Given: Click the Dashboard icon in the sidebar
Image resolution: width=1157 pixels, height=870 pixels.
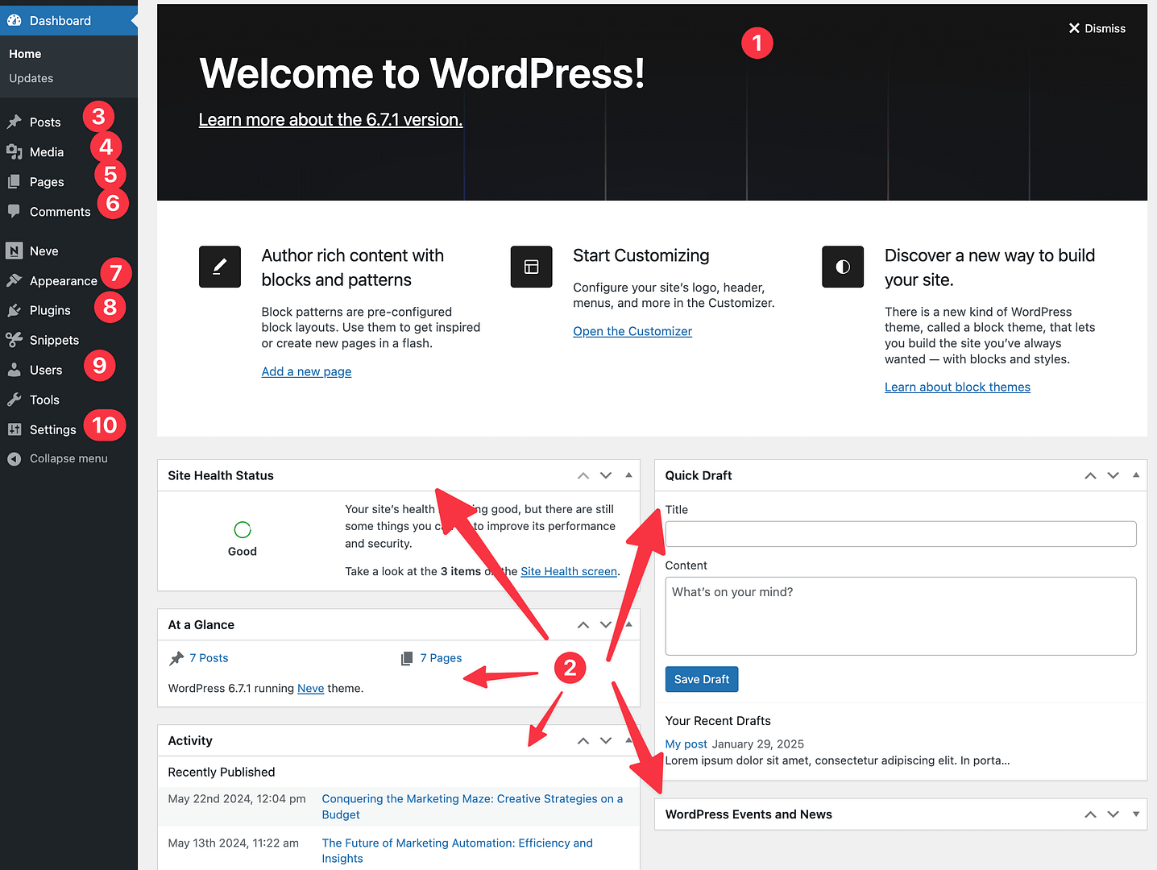Looking at the screenshot, I should coord(15,20).
